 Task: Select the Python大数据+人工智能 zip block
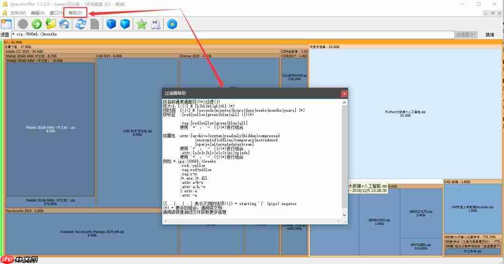pyautogui.click(x=405, y=113)
